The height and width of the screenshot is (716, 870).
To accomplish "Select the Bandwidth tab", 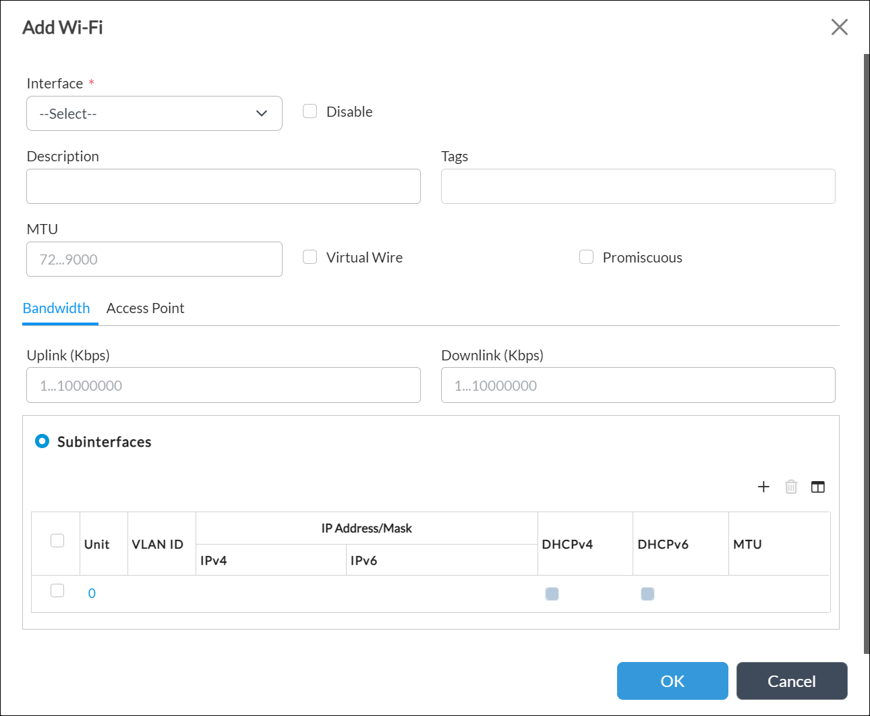I will 57,308.
